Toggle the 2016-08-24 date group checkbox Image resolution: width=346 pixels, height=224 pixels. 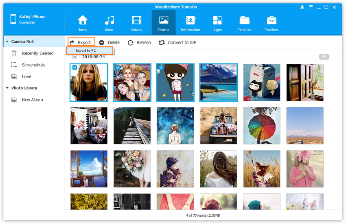click(74, 57)
